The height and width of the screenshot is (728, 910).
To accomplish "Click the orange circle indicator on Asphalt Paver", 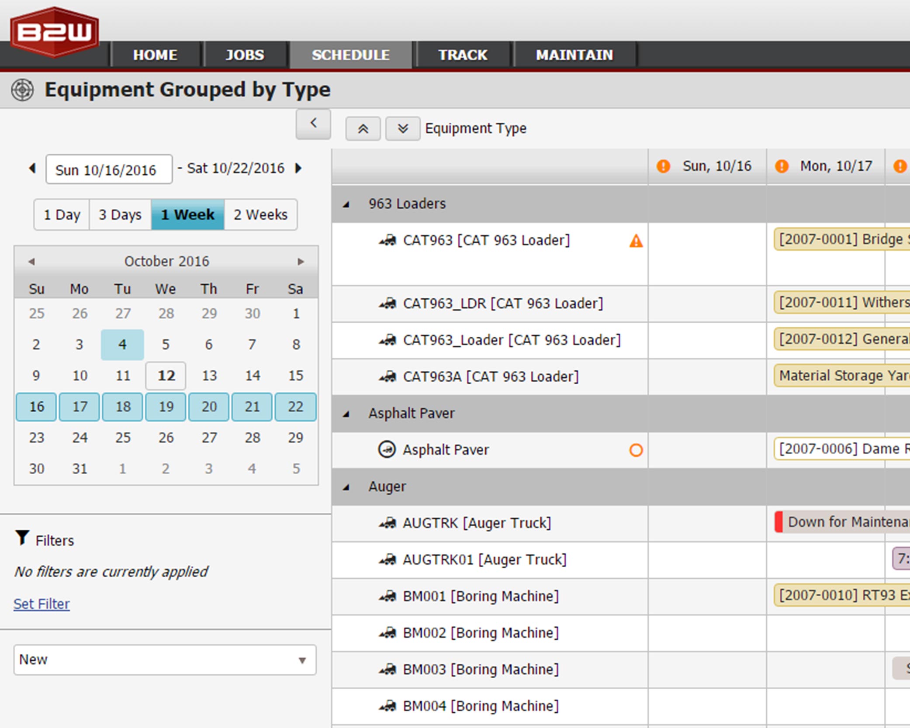I will pyautogui.click(x=636, y=450).
